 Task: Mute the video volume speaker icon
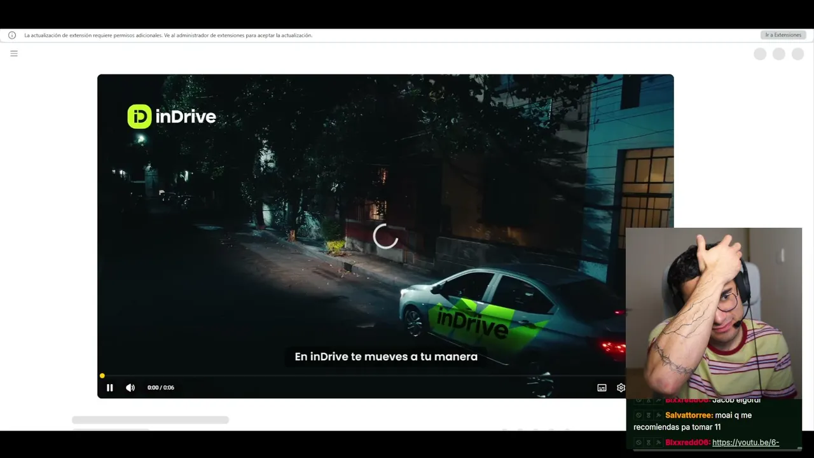point(130,387)
